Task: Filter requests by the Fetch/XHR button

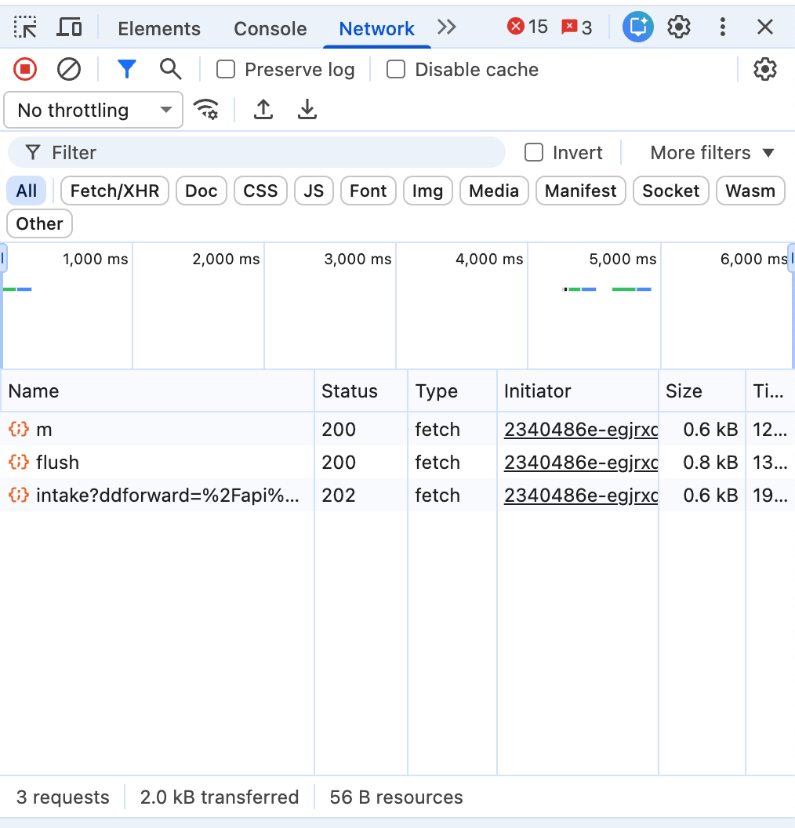Action: click(114, 191)
